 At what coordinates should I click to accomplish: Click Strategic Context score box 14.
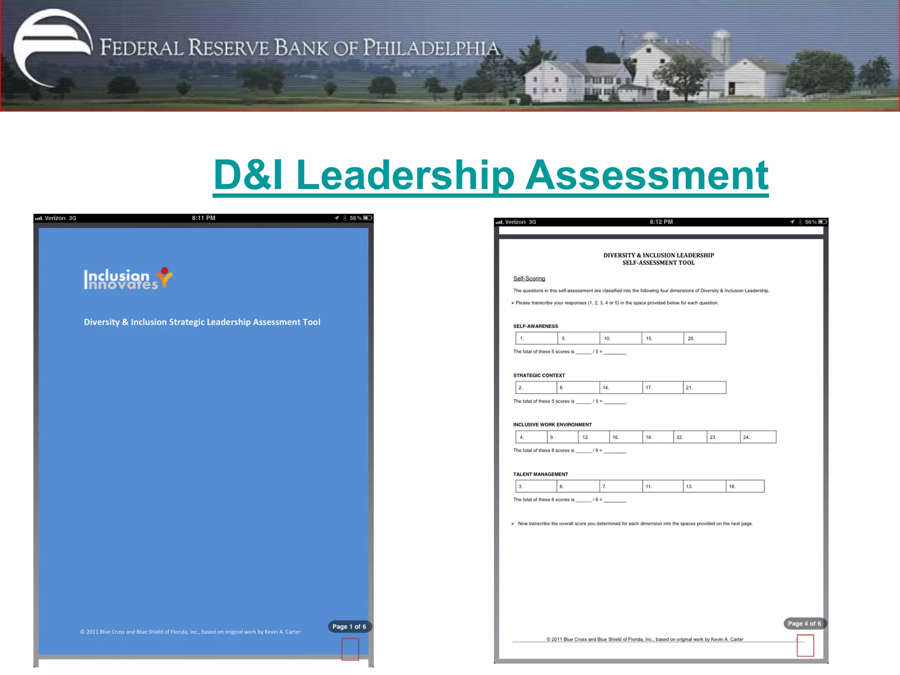(x=621, y=388)
